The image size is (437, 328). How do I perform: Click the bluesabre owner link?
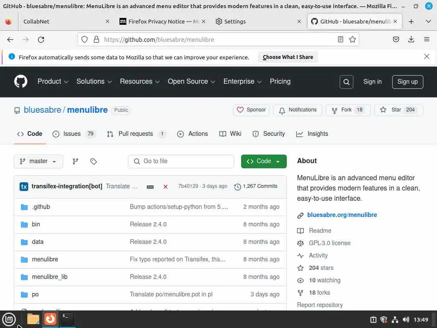(x=42, y=110)
